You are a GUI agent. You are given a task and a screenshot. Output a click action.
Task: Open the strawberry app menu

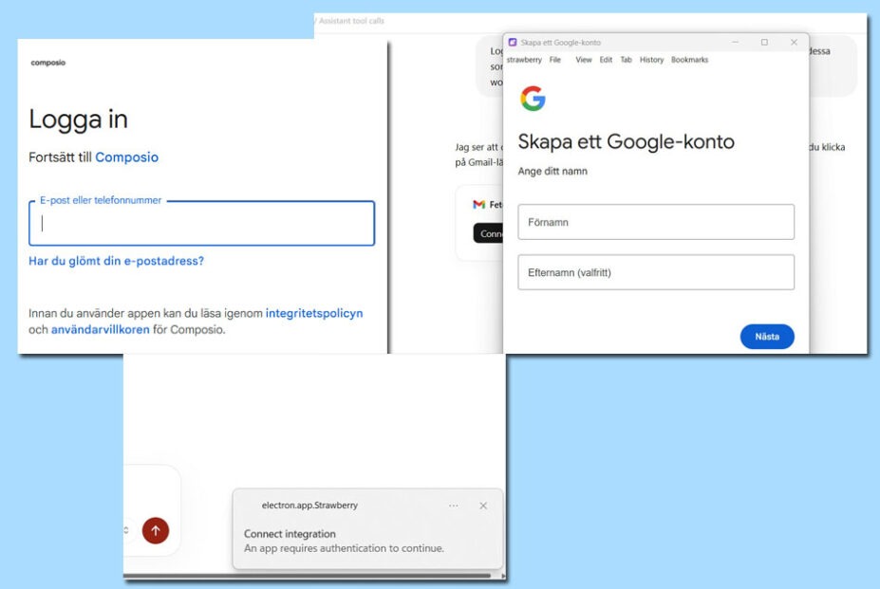click(x=524, y=60)
